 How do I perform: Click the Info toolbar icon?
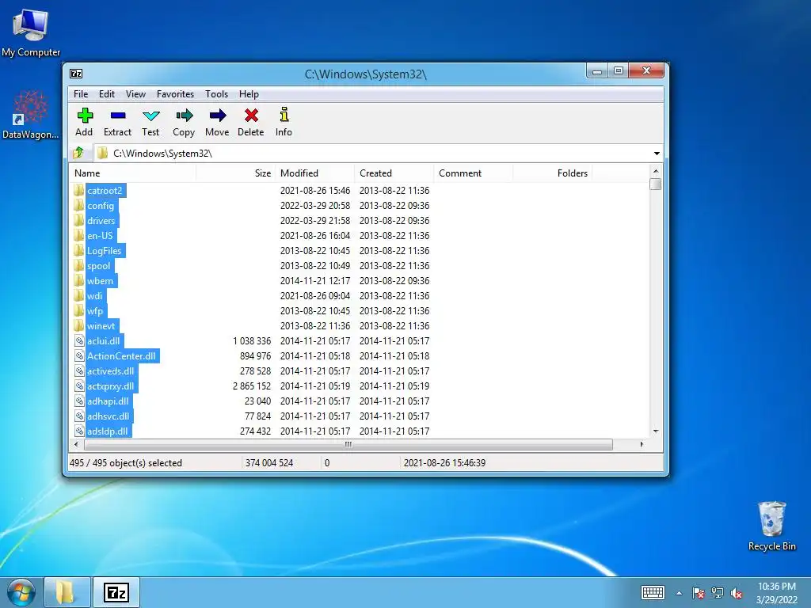[284, 115]
